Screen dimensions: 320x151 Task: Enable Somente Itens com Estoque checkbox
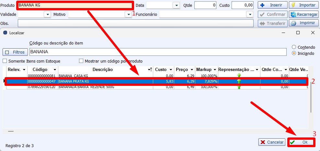5,61
